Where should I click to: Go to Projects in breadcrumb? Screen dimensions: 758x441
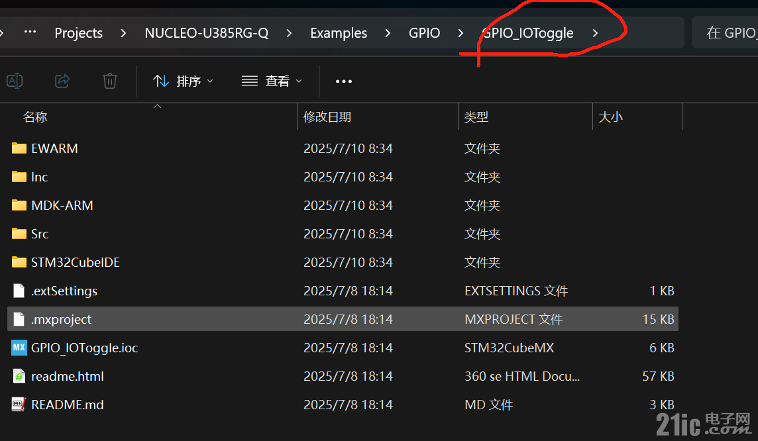click(78, 33)
